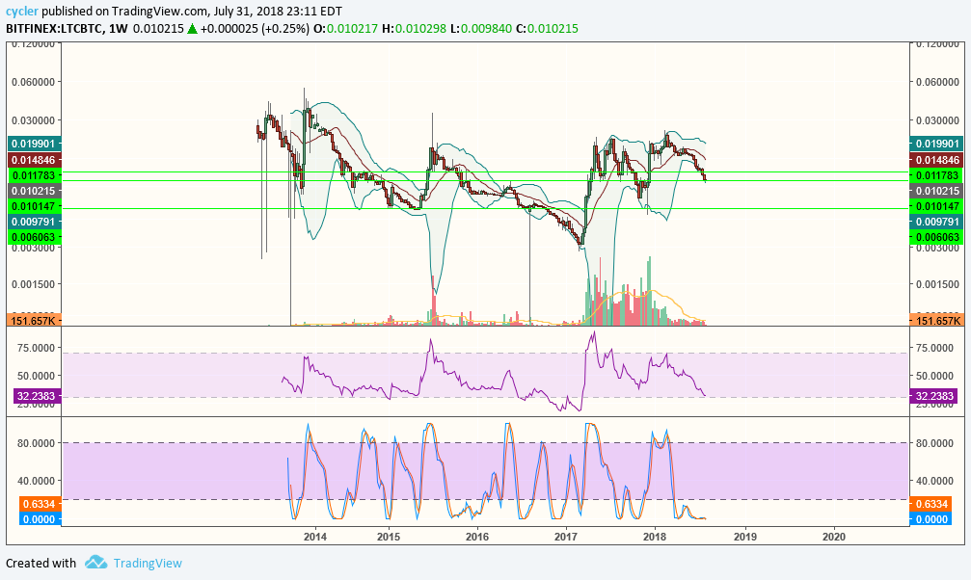Click the 40.0000 stochastic tick on right axis
Viewport: 971px width, 580px height.
935,481
